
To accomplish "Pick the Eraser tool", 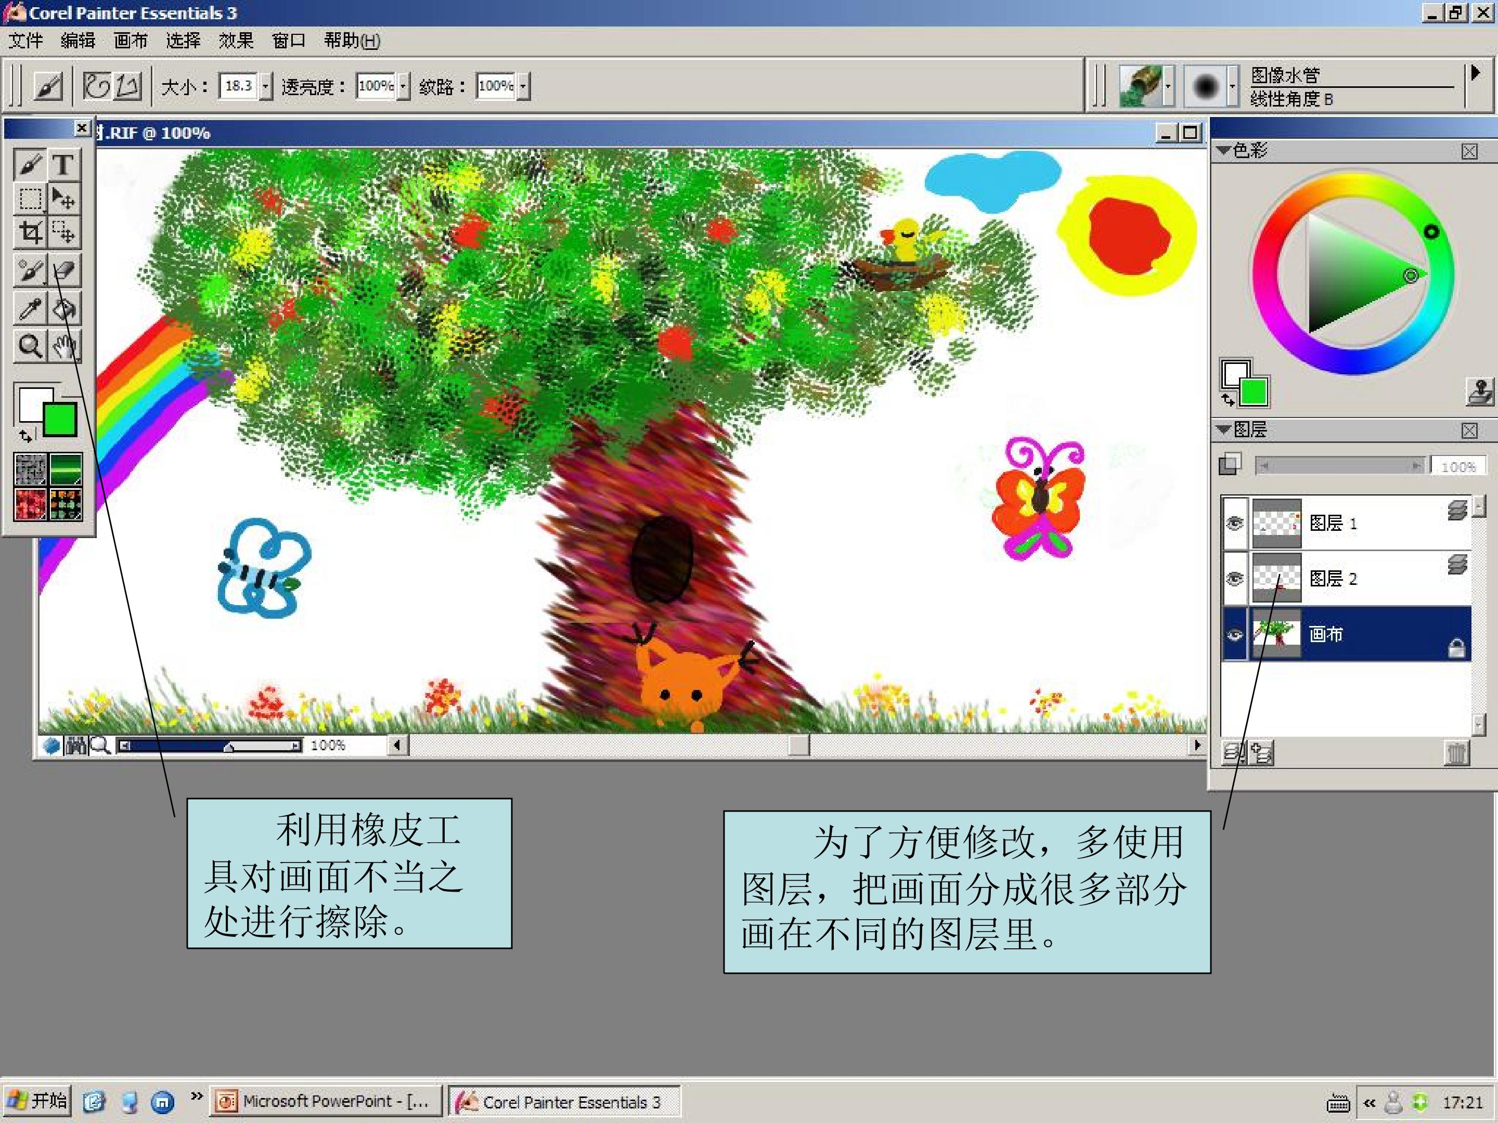I will click(64, 271).
